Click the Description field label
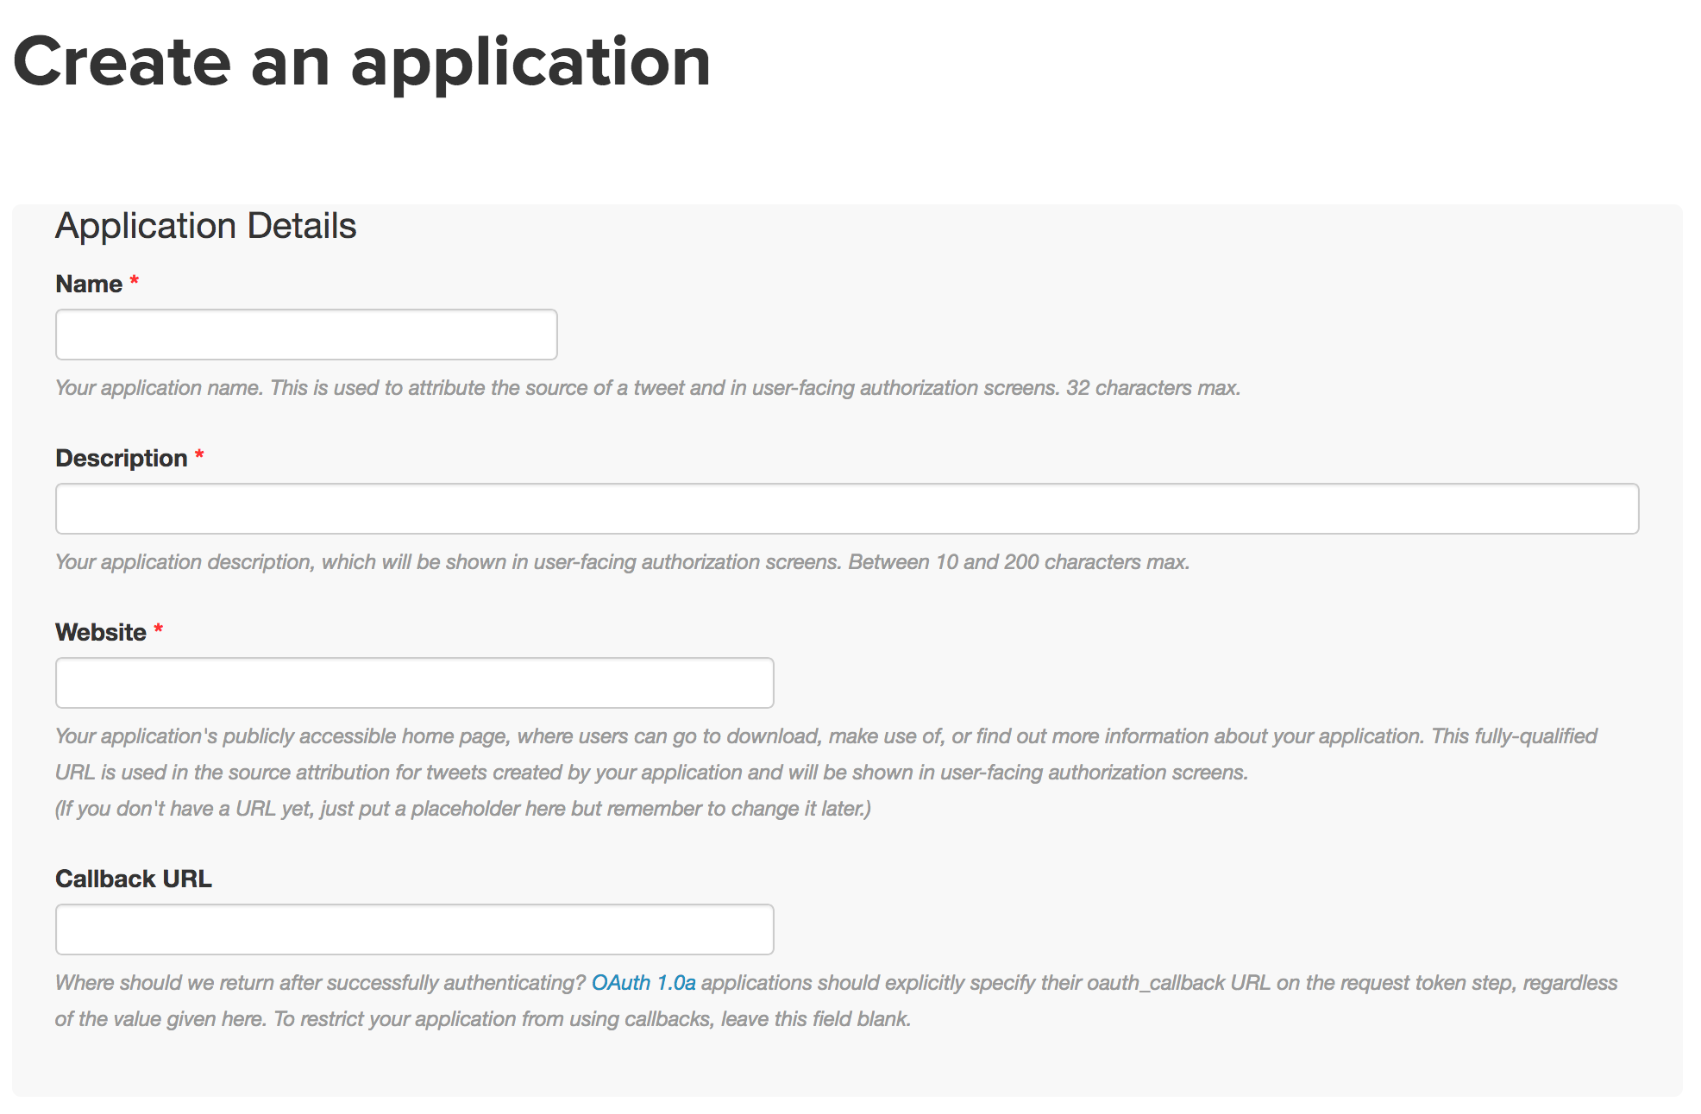The height and width of the screenshot is (1114, 1701). coord(122,458)
